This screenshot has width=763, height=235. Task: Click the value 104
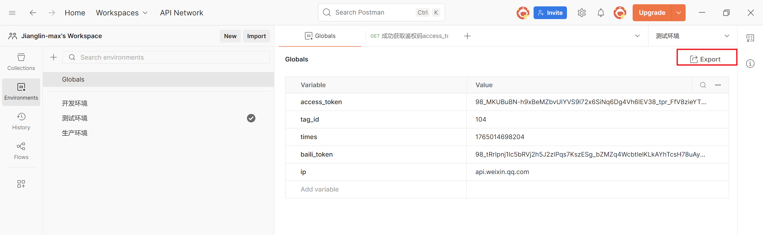point(480,119)
